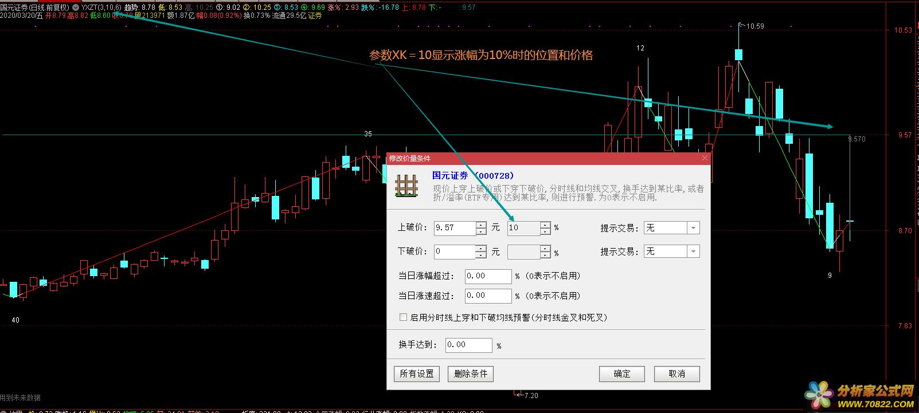Viewport: 919px width, 413px height.
Task: Close the 修改价量条件 dialog
Action: click(x=705, y=158)
